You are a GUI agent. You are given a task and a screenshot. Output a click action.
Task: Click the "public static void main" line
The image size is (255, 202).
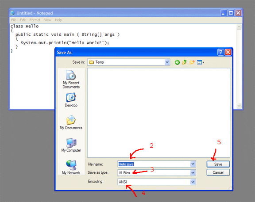[67, 34]
